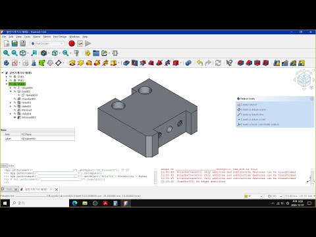Click the What's This help cursor icon
This screenshot has height=237, width=316.
point(229,63)
